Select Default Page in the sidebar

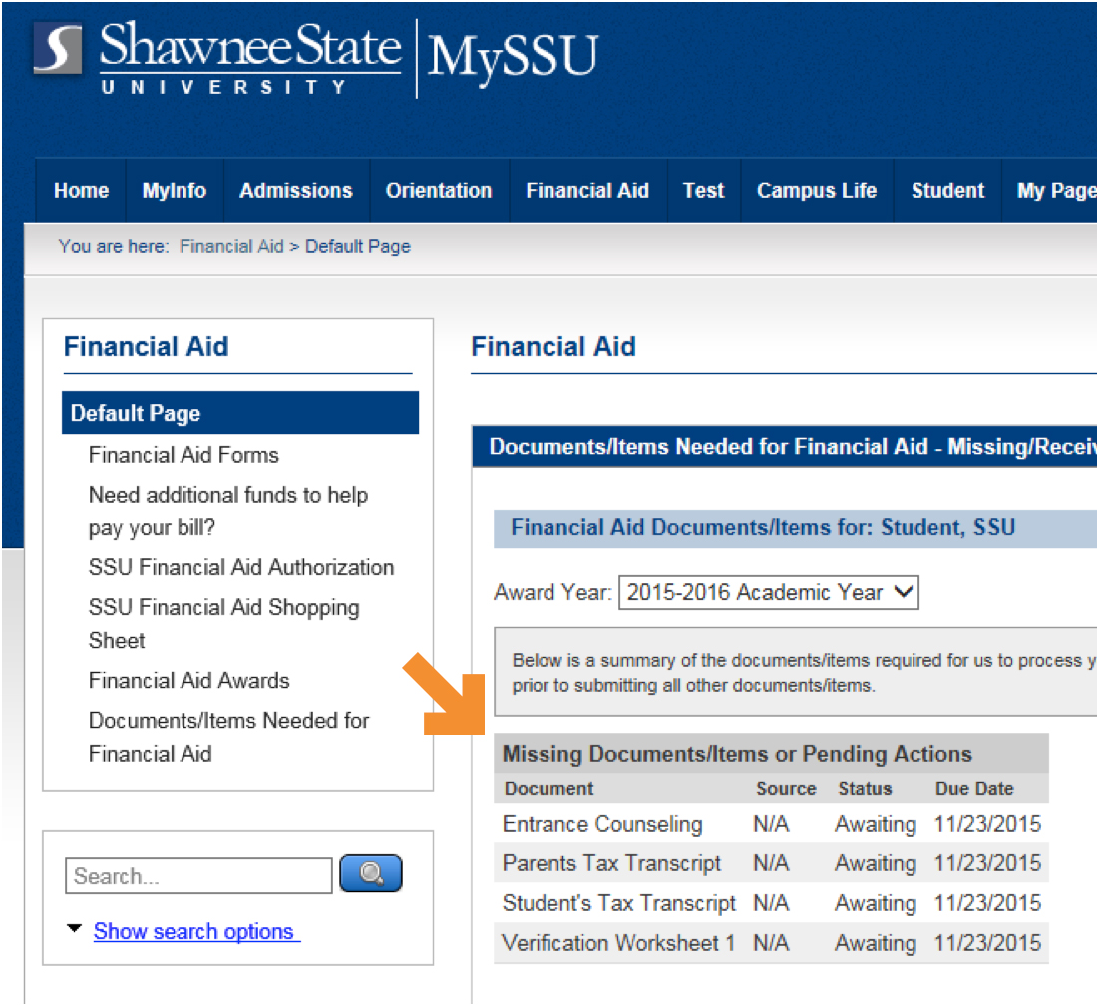pyautogui.click(x=136, y=413)
